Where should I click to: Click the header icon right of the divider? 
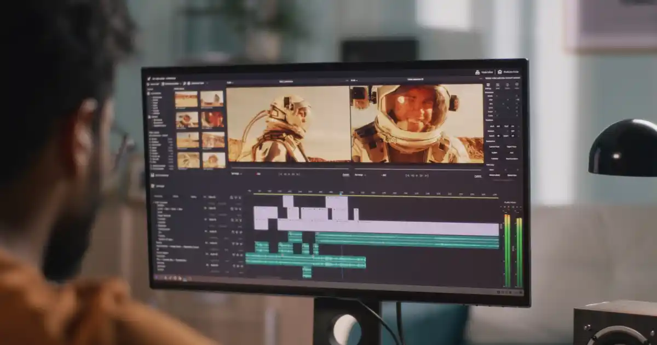[500, 72]
